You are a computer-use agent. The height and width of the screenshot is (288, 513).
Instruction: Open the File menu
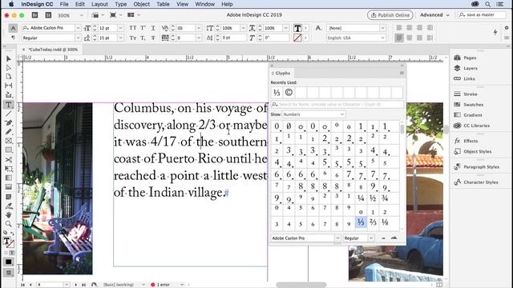64,4
